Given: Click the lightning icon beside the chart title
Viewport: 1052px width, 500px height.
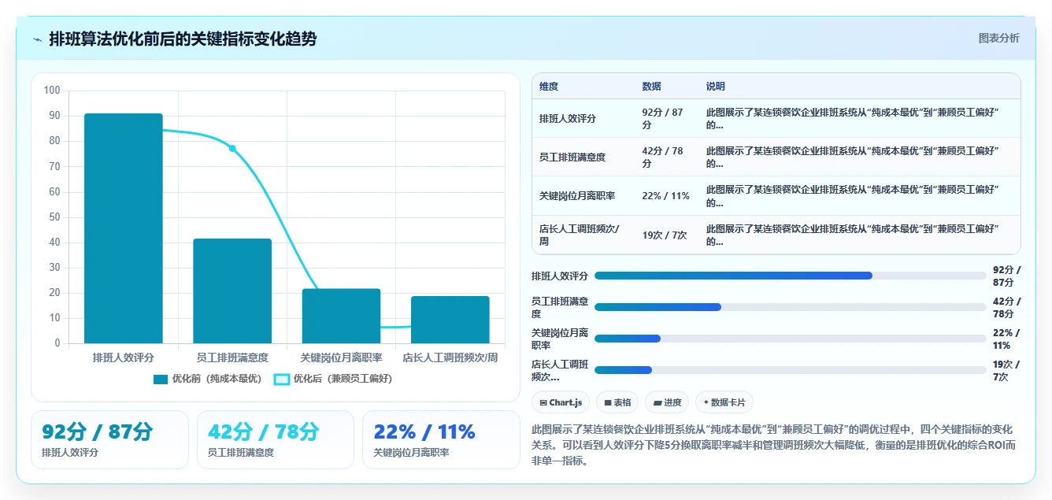Looking at the screenshot, I should coord(38,39).
